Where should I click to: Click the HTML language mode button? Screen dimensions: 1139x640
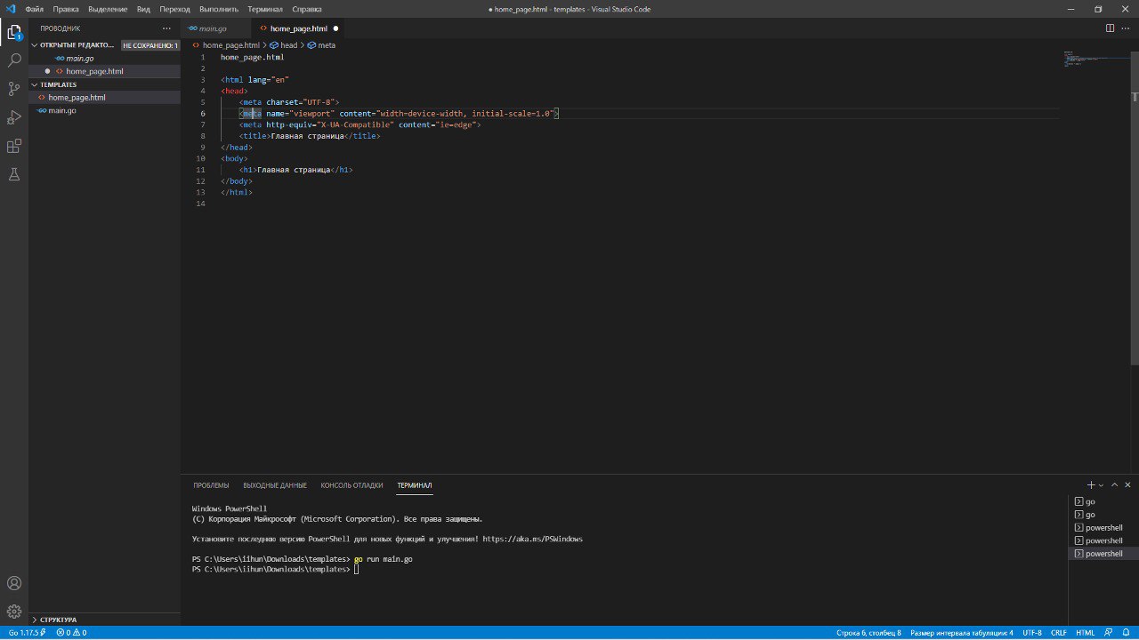[1085, 633]
